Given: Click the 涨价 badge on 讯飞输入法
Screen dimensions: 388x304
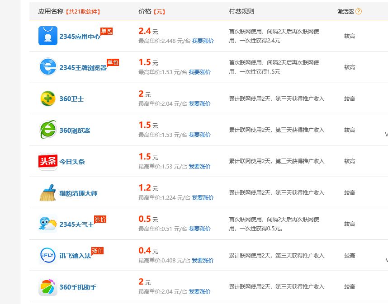Looking at the screenshot, I should (98, 251).
